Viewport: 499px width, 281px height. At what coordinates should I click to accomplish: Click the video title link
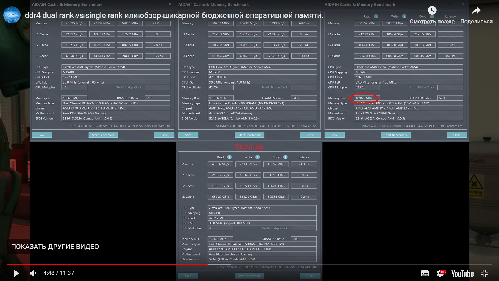[174, 15]
